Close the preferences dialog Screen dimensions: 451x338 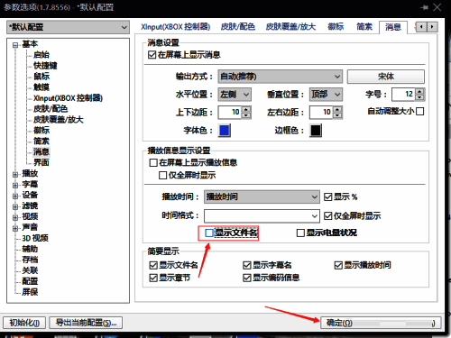point(437,7)
